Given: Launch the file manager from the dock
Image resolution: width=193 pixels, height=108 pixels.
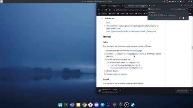Looking at the screenshot, I should point(60,105).
